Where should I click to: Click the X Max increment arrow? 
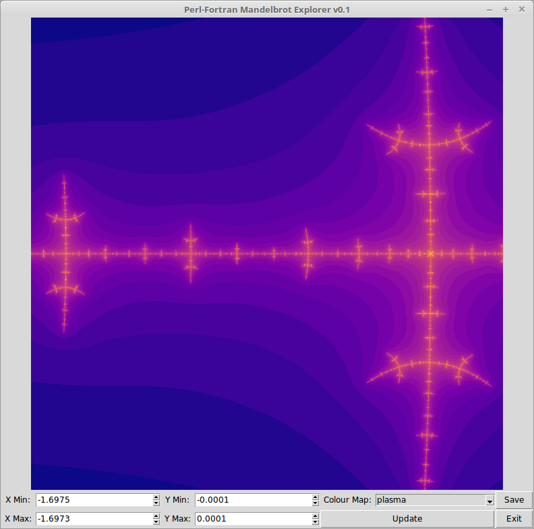point(156,516)
